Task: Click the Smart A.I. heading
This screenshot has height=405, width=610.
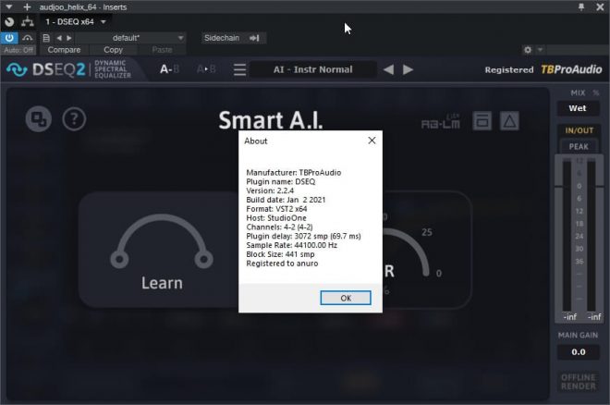Action: (x=271, y=120)
